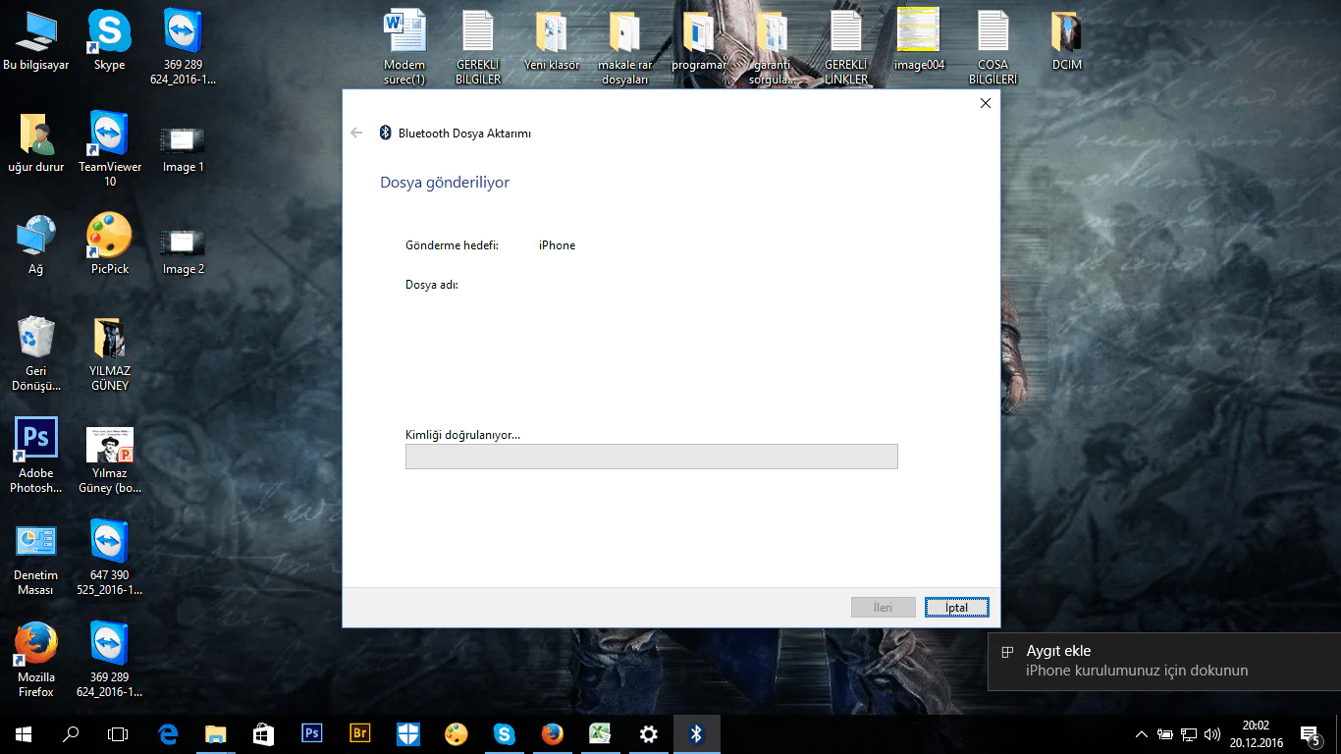Viewport: 1341px width, 754px height.
Task: Open the Windows Start menu
Action: tap(24, 733)
